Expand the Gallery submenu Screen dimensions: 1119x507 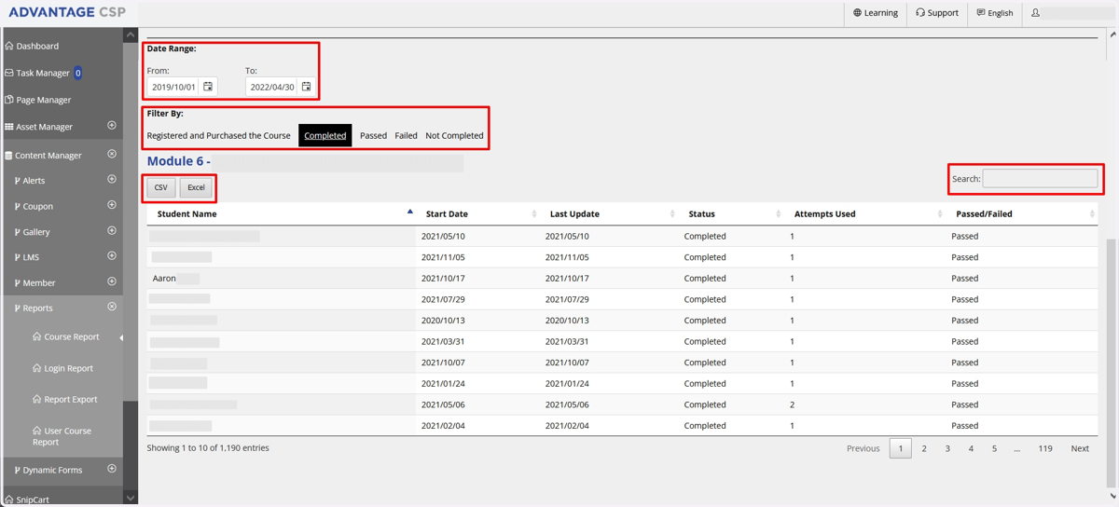[x=112, y=231]
